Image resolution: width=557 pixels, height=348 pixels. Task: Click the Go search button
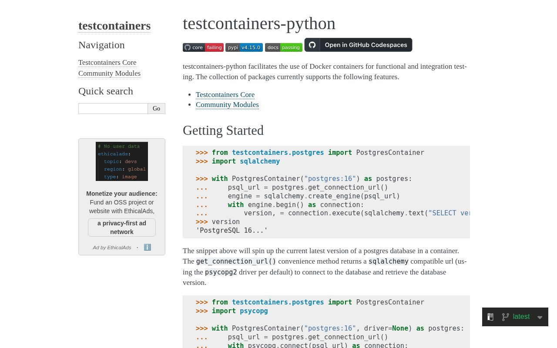pos(156,108)
